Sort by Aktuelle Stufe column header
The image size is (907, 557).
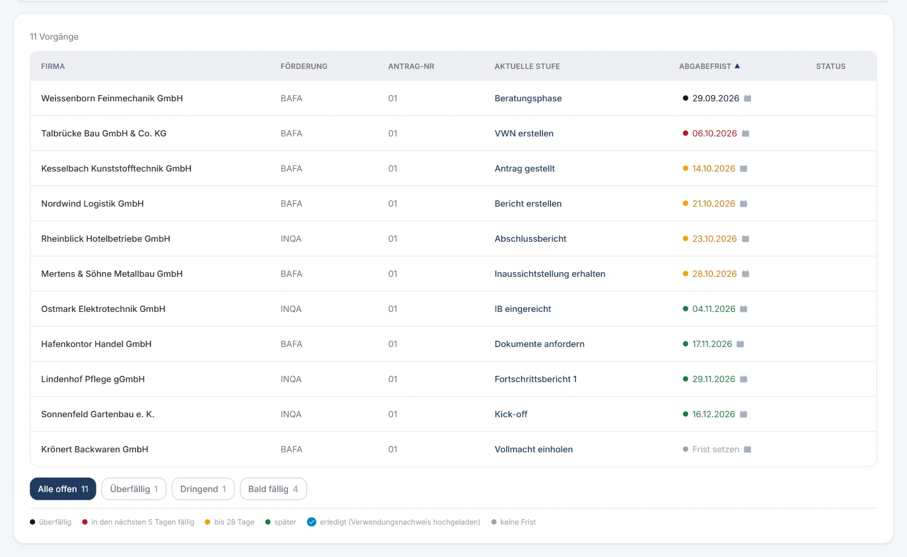point(527,66)
